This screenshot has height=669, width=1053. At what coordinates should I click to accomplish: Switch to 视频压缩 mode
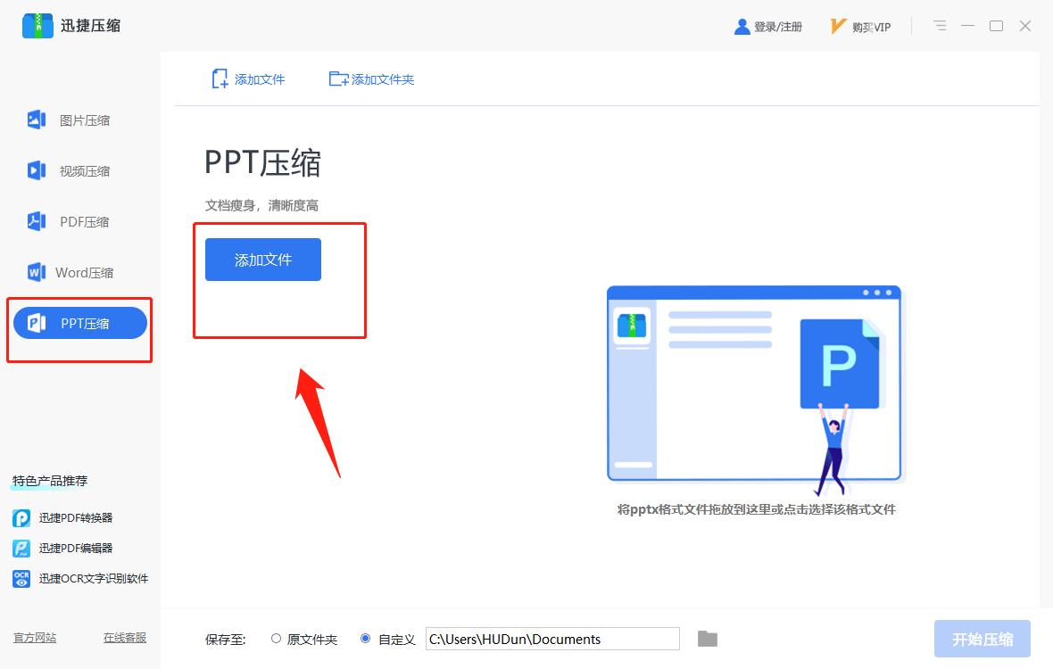77,170
